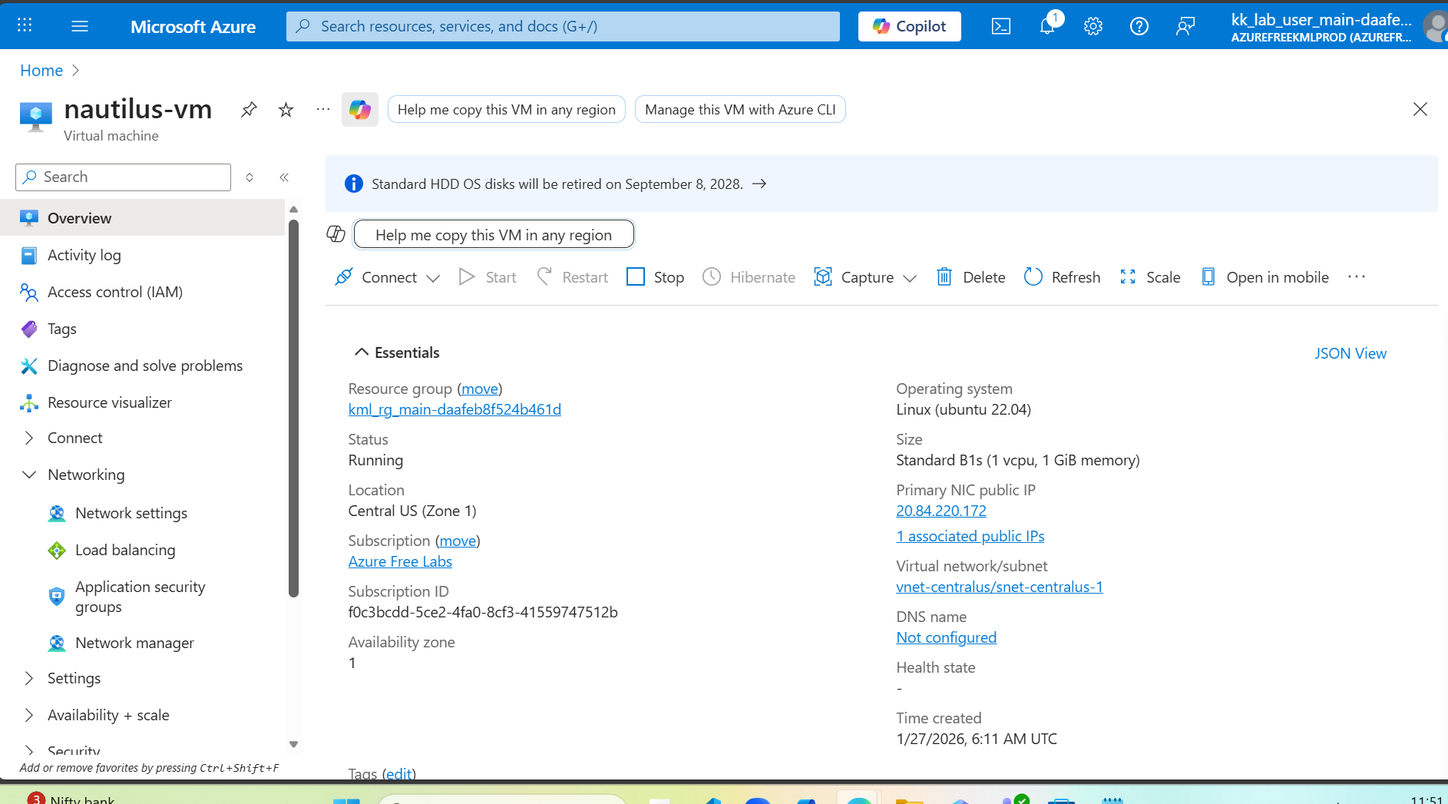Click move link beside Resource group
The height and width of the screenshot is (804, 1448).
tap(480, 389)
